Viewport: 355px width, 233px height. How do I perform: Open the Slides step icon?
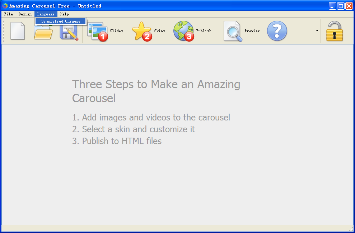pyautogui.click(x=97, y=32)
